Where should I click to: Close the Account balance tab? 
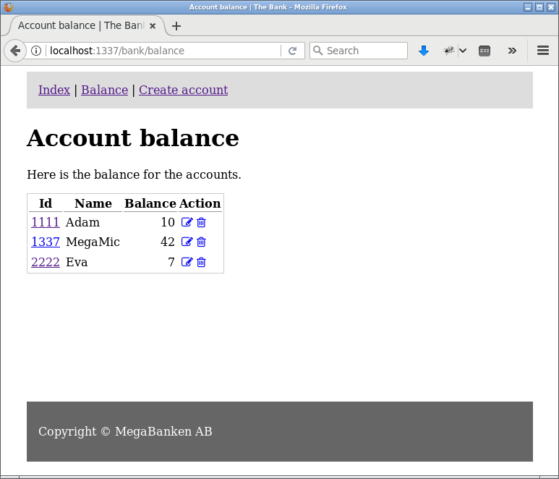[153, 26]
